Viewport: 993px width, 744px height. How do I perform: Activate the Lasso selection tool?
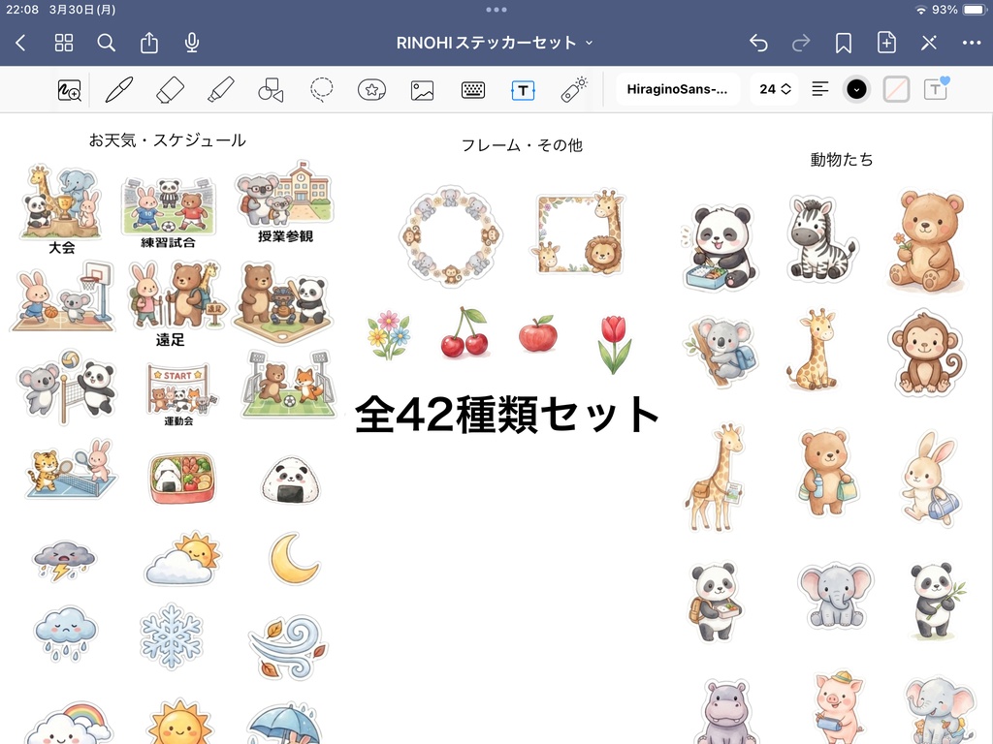click(x=319, y=89)
